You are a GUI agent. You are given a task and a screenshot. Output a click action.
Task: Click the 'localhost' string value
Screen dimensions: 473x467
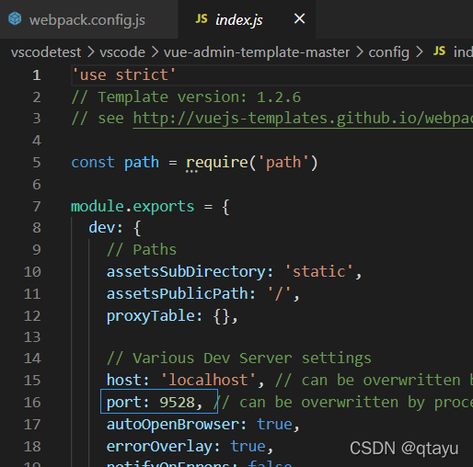click(x=208, y=381)
